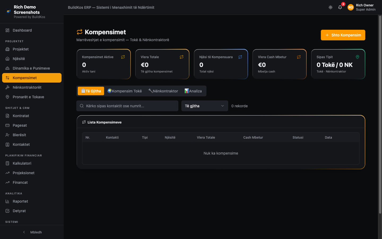Click the Projeksionet trend icon

(7, 173)
